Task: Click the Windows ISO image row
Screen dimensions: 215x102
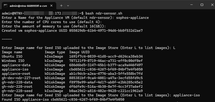Action: 72,61
